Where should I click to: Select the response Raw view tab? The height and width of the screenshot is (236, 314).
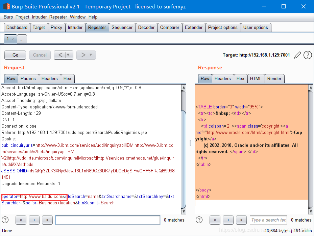point(205,78)
